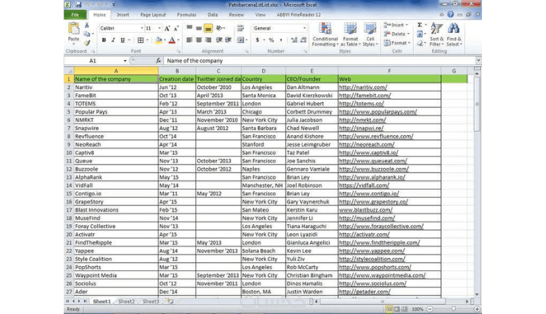Toggle Italic formatting
546x314 pixels.
pos(113,40)
